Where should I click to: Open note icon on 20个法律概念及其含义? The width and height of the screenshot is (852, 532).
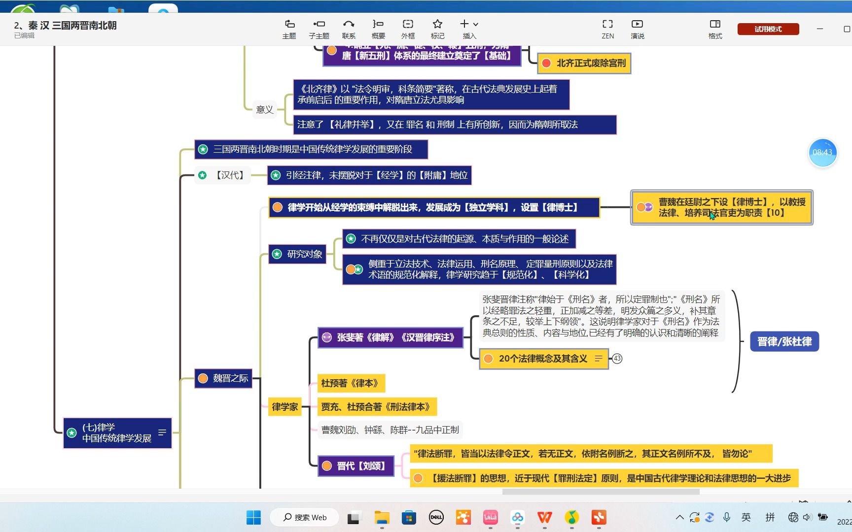point(599,359)
